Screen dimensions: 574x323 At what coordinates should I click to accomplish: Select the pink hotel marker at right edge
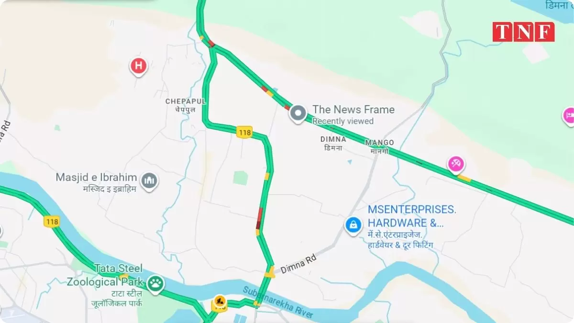[569, 116]
